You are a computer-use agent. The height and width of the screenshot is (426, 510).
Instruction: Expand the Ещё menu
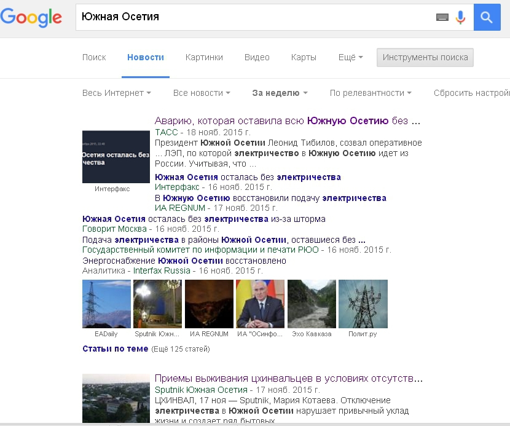tap(350, 57)
